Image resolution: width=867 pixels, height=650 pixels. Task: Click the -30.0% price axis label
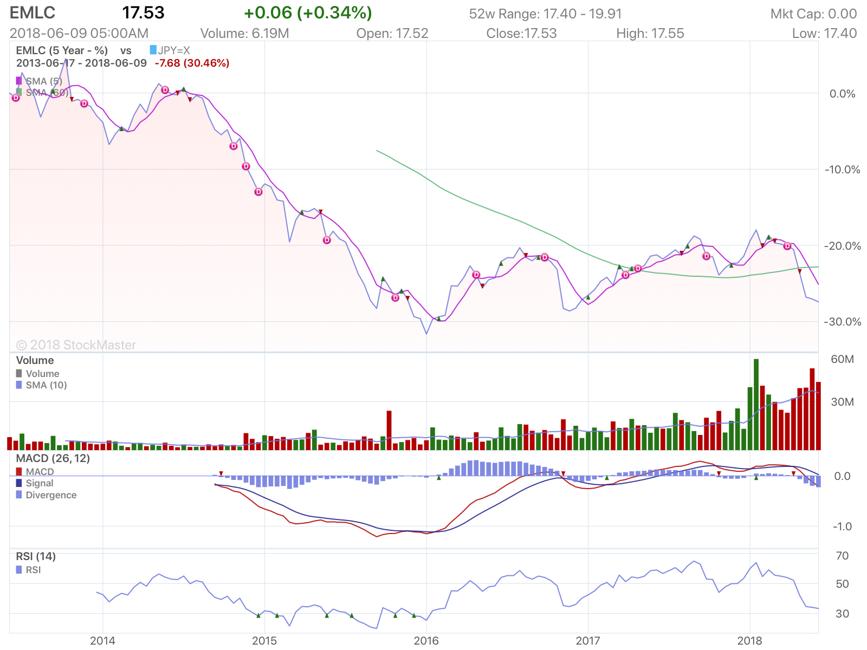tap(843, 322)
